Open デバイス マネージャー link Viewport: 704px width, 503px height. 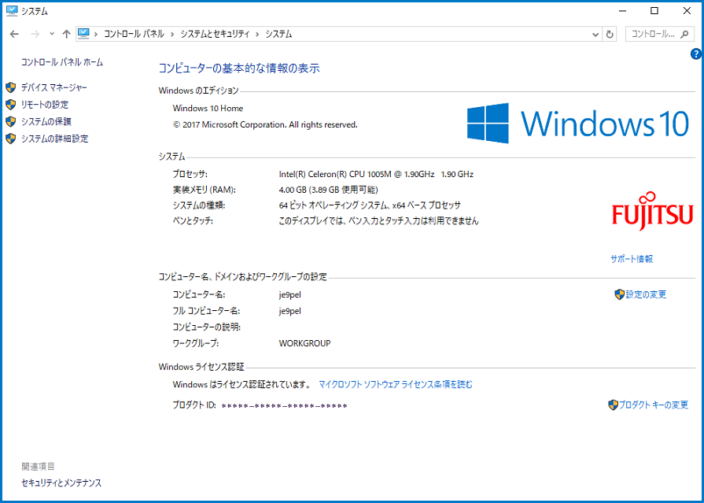point(53,87)
